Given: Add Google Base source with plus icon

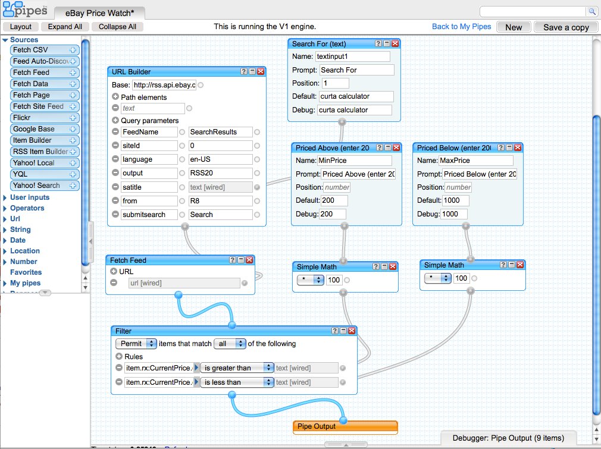Looking at the screenshot, I should pos(73,129).
